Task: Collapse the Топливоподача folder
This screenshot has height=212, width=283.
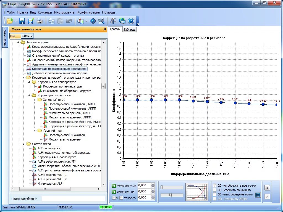Action: (x=18, y=42)
